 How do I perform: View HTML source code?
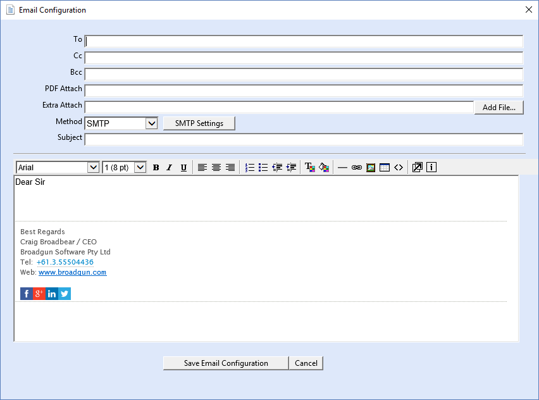coord(398,168)
